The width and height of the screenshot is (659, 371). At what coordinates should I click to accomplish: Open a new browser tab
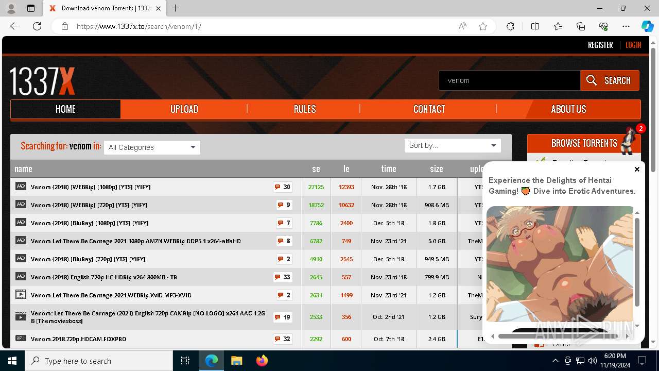[176, 8]
